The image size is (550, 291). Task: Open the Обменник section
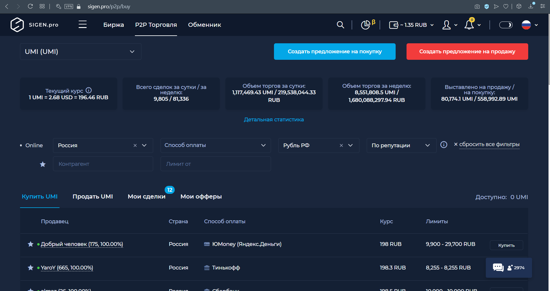coord(205,25)
